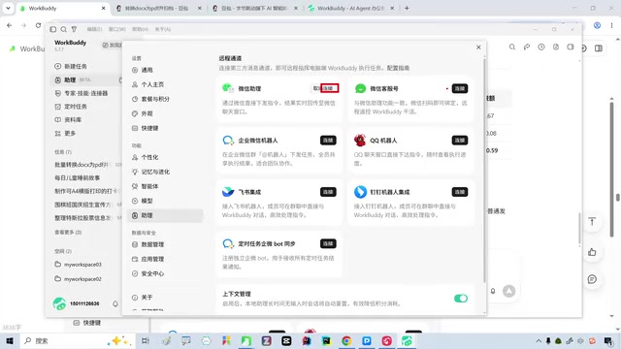Click the thumbs-up floating button
Viewport: 621px width, 349px height.
point(592,252)
